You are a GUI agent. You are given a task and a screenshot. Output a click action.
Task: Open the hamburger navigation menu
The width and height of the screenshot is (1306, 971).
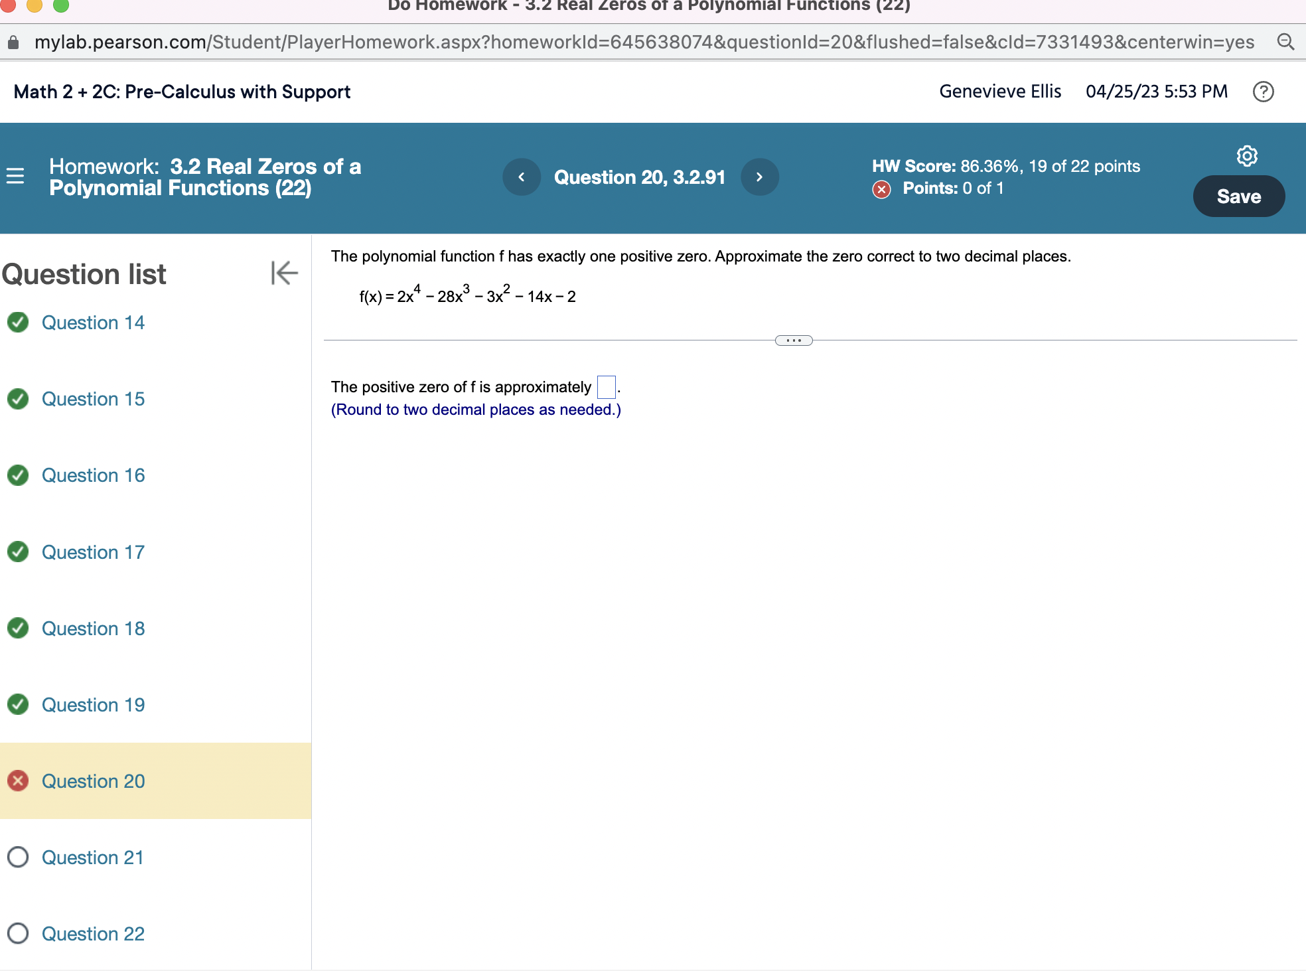point(15,177)
